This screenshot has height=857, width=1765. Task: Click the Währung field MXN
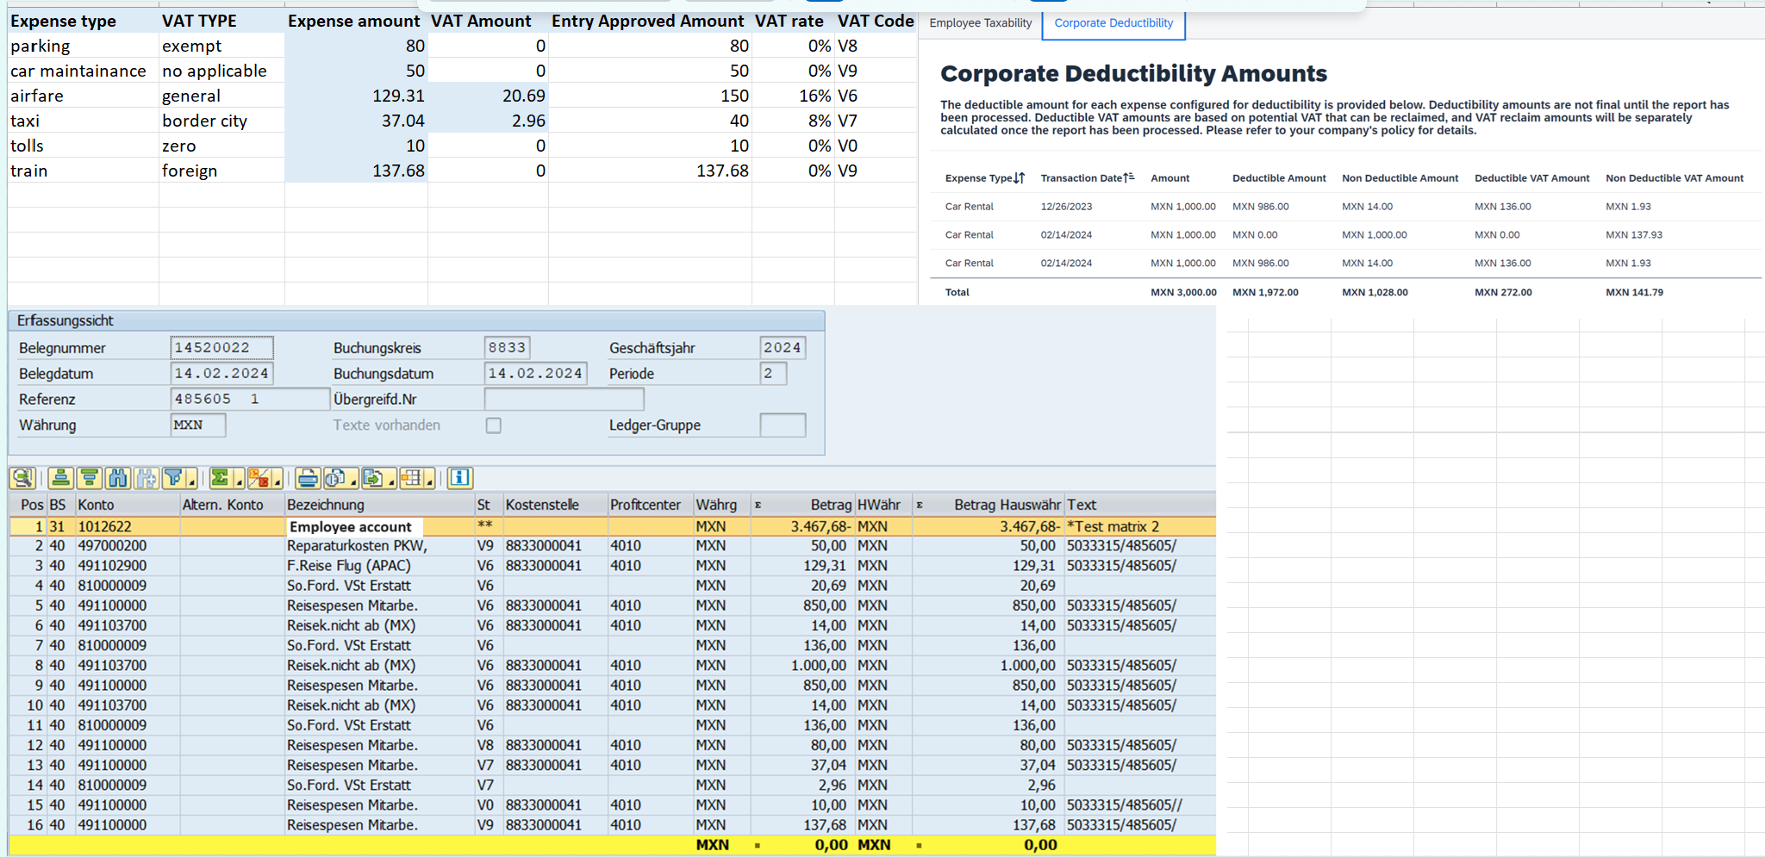coord(198,425)
